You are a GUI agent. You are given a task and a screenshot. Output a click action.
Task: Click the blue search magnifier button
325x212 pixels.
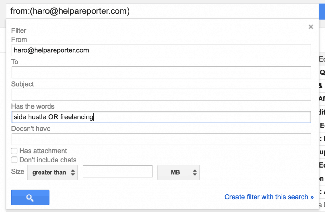coord(30,197)
